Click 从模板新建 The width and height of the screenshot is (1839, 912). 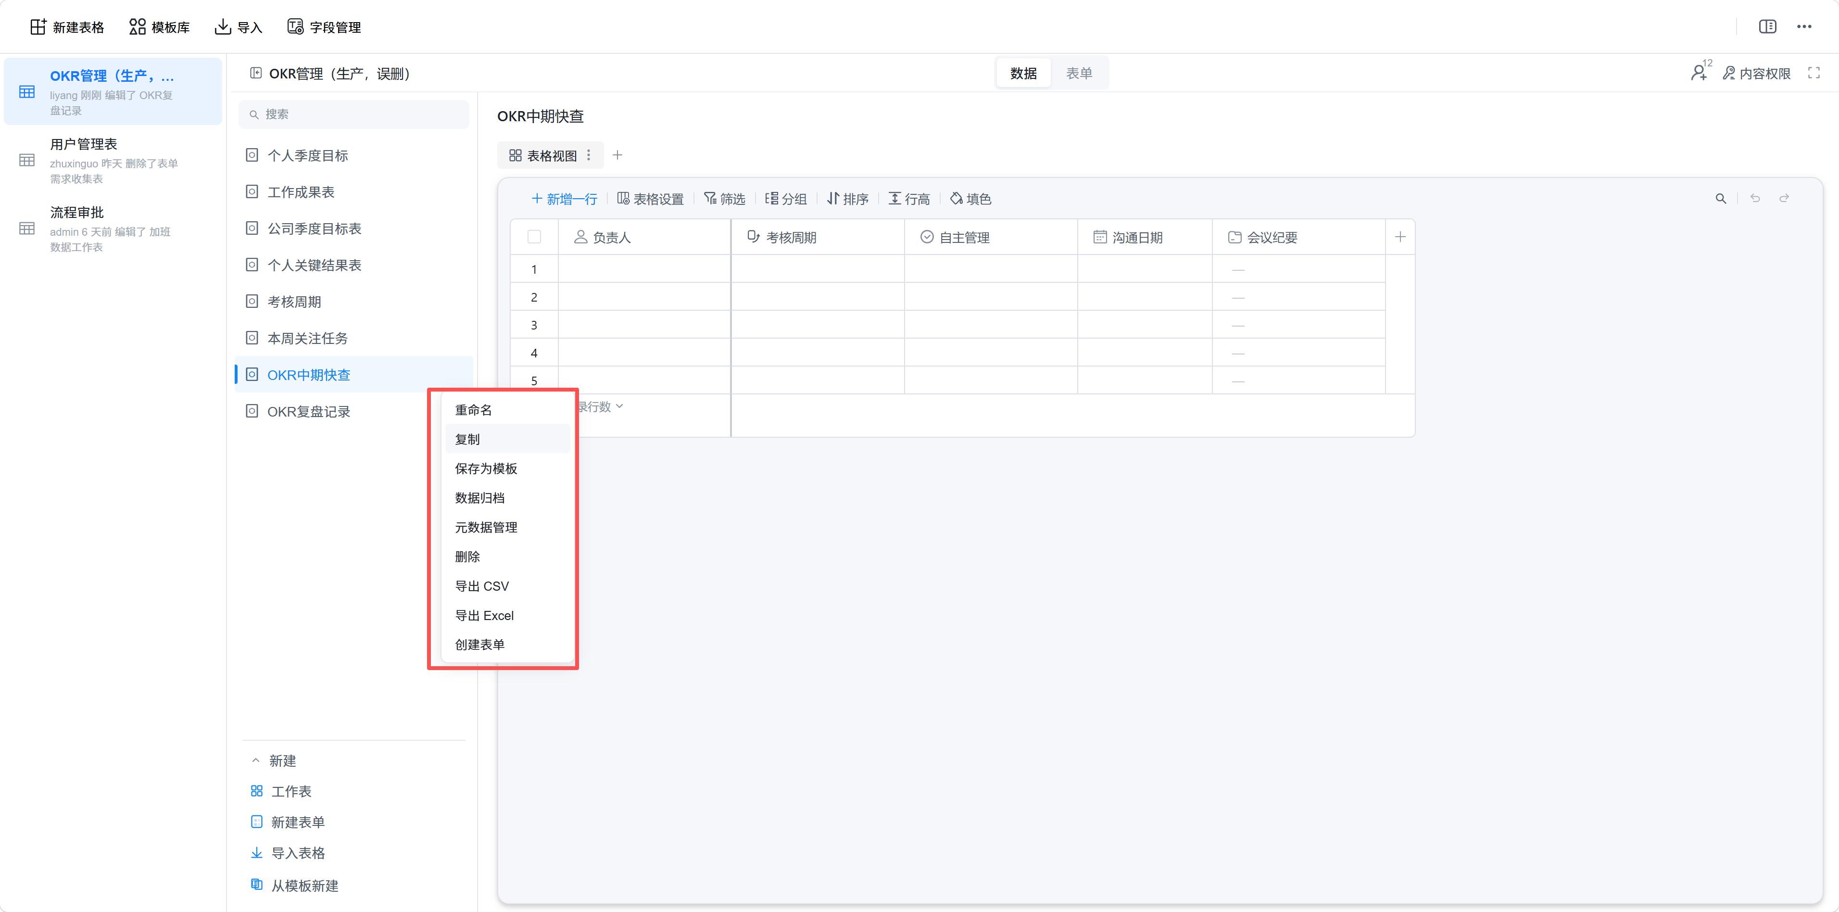(x=294, y=886)
